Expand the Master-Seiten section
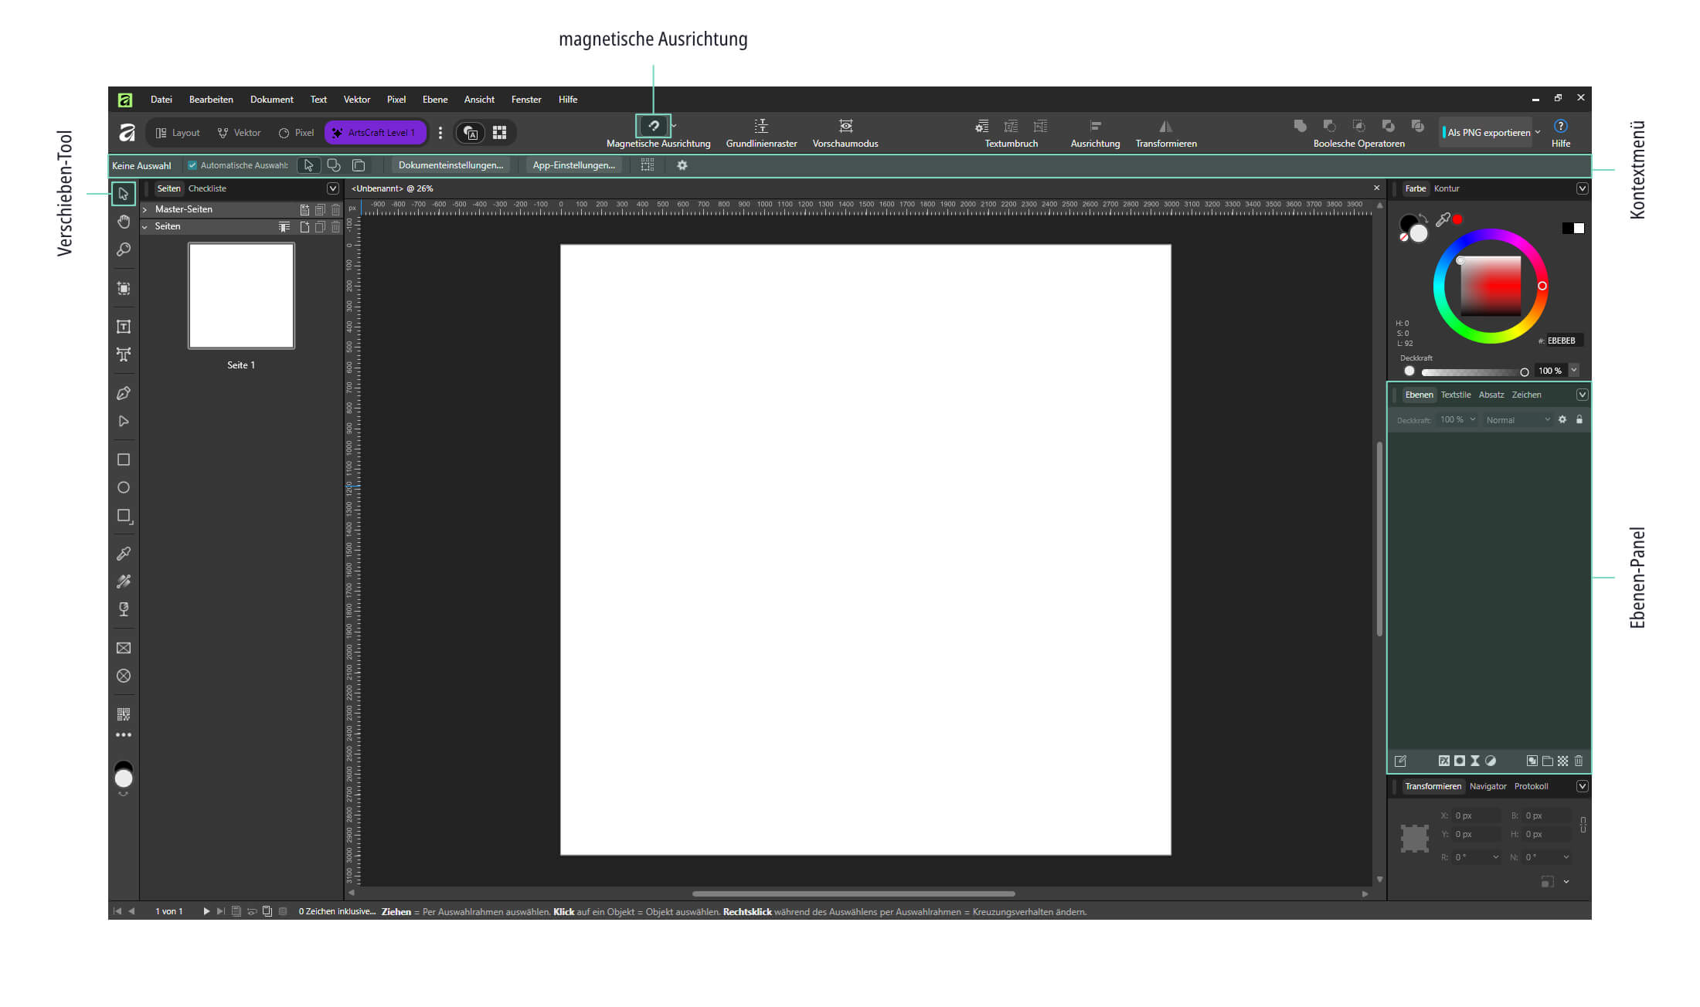 (x=145, y=209)
